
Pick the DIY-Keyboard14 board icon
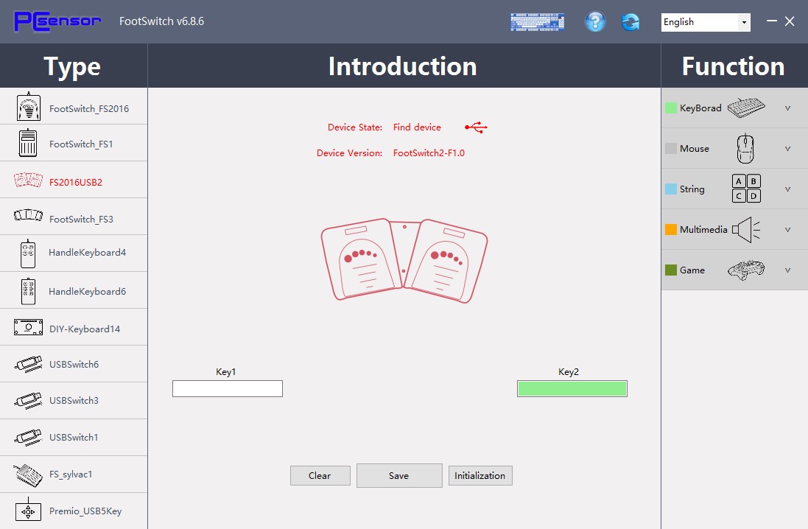click(x=28, y=327)
